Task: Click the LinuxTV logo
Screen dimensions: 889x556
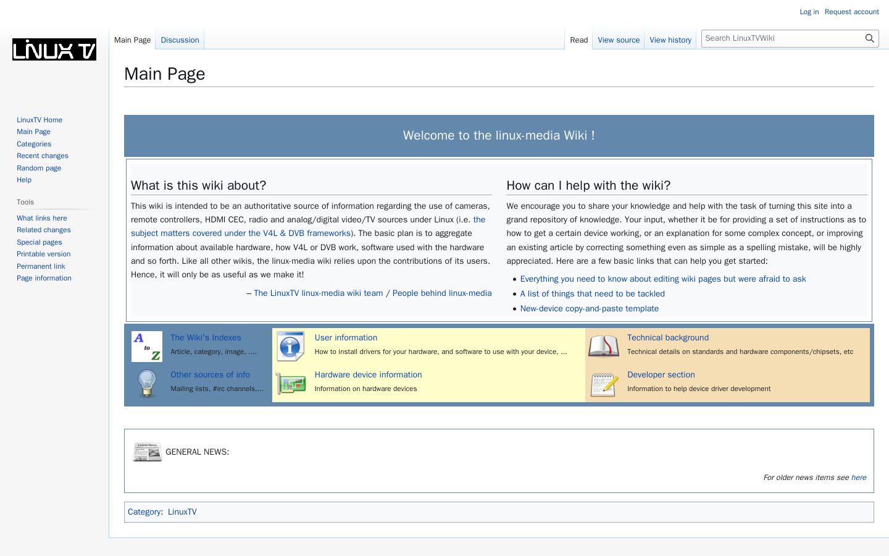Action: 54,49
